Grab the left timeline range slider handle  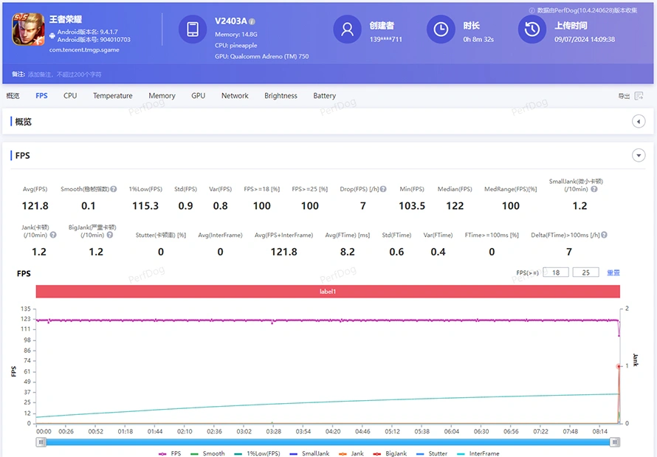coord(41,441)
